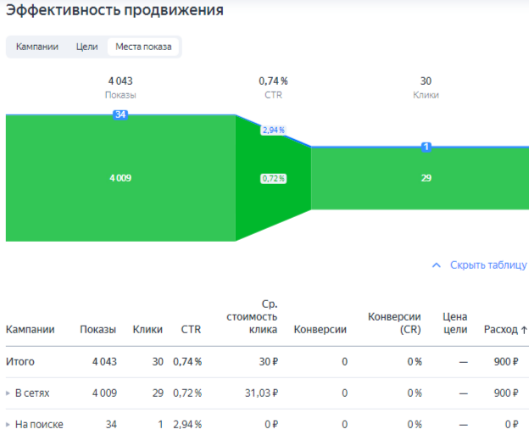This screenshot has height=446, width=529.
Task: Click 34 impressions in На поиске row
Action: pos(111,425)
